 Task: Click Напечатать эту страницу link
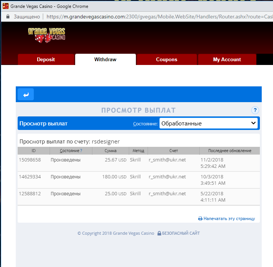tap(229, 219)
